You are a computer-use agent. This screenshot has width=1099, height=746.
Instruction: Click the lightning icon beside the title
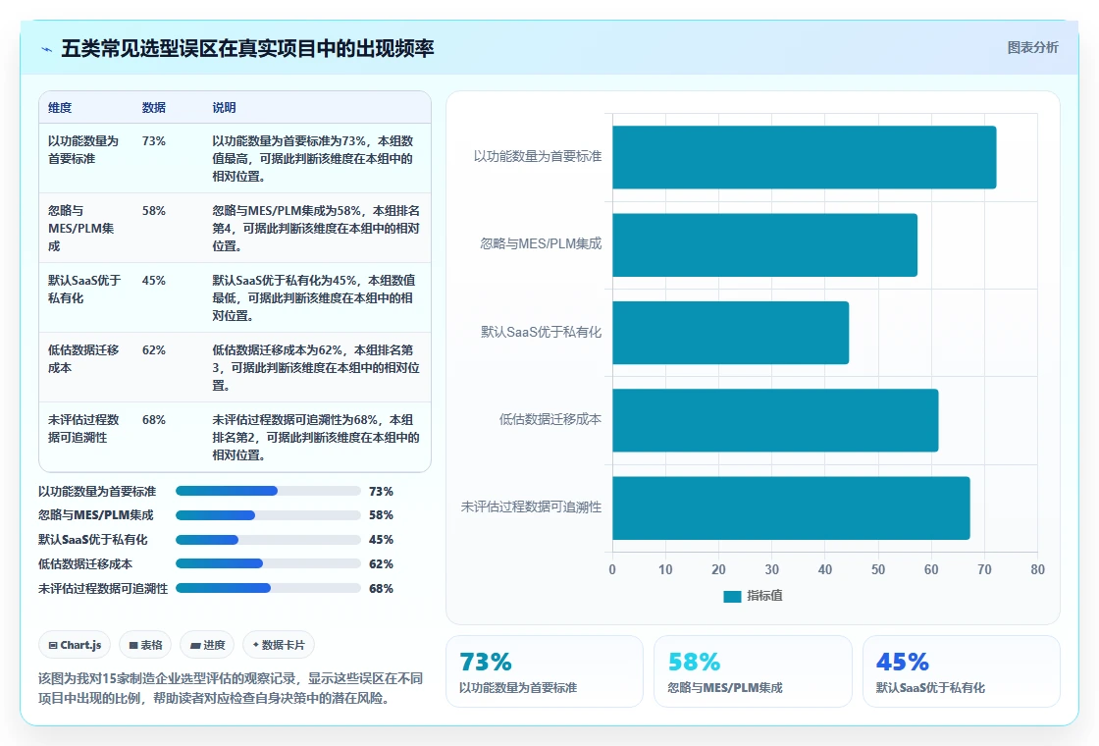(x=47, y=49)
